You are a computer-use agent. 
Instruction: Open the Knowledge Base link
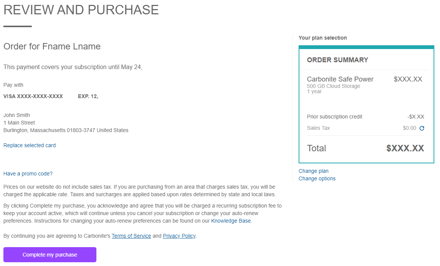click(231, 221)
